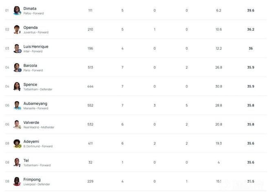The image size is (269, 192).
Task: Select Frimpong's player avatar
Action: [x=17, y=181]
